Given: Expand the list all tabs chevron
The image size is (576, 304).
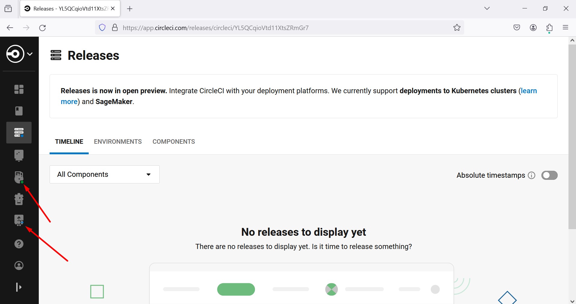Looking at the screenshot, I should pos(487,8).
